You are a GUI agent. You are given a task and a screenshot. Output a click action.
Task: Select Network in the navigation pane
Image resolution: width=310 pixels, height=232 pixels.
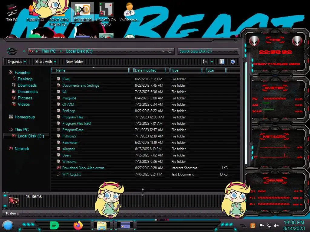pyautogui.click(x=22, y=149)
